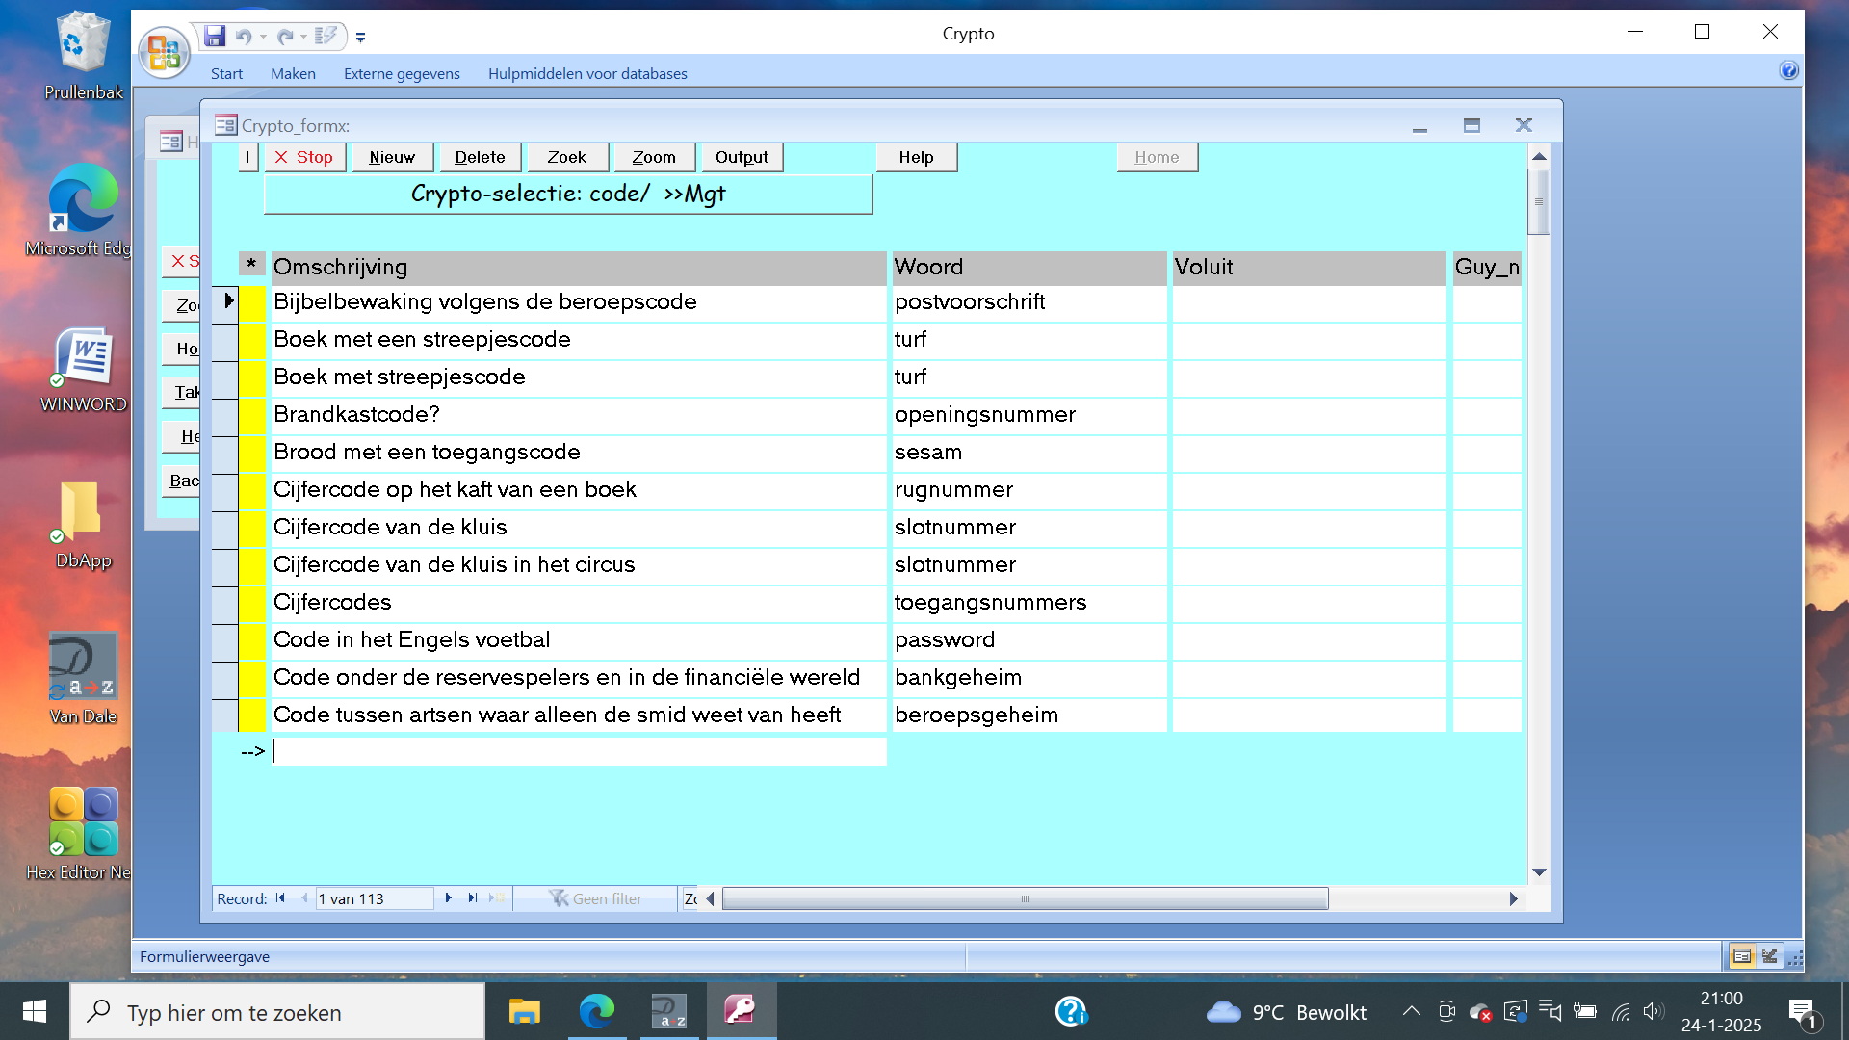The image size is (1849, 1040).
Task: Switch to Design view status bar icon
Action: [x=1770, y=956]
